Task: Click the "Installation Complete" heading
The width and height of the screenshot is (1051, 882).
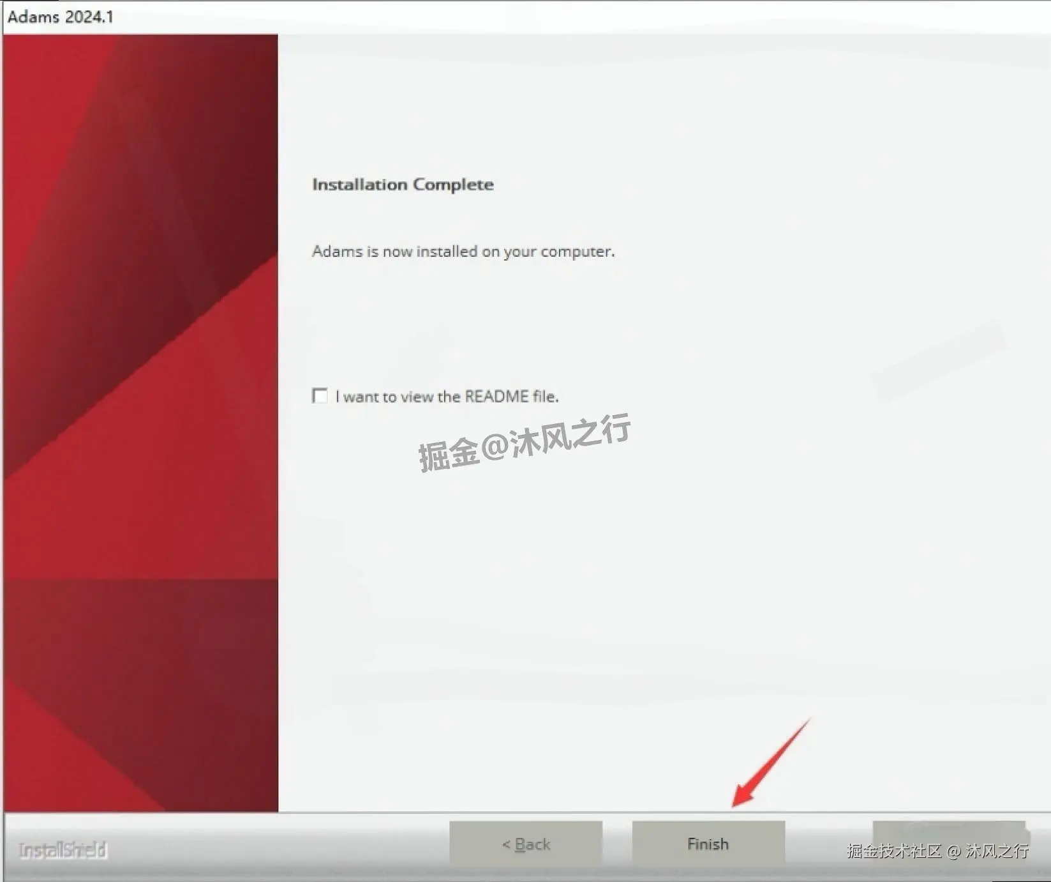Action: pos(403,185)
